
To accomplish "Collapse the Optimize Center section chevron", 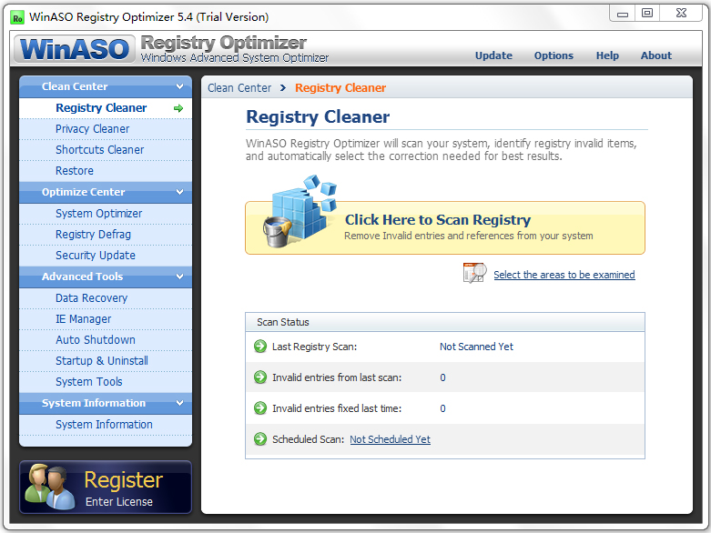I will point(179,192).
